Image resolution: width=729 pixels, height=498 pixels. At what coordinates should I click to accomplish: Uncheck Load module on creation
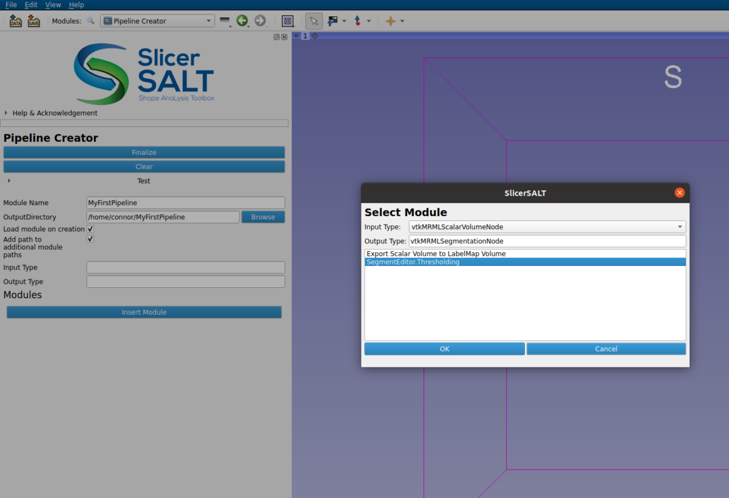point(89,229)
